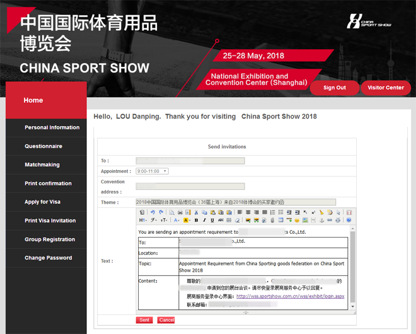The height and width of the screenshot is (334, 416).
Task: Toggle bold text formatting
Action: pos(196,221)
